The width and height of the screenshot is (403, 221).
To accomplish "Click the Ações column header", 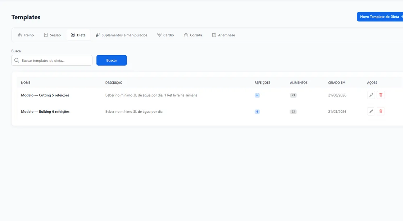I will click(372, 83).
